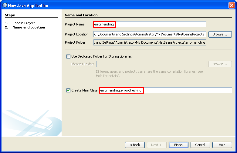Screen dimensions: 237x153
Task: Click the Choose Project step in Steps
Action: 24,23
